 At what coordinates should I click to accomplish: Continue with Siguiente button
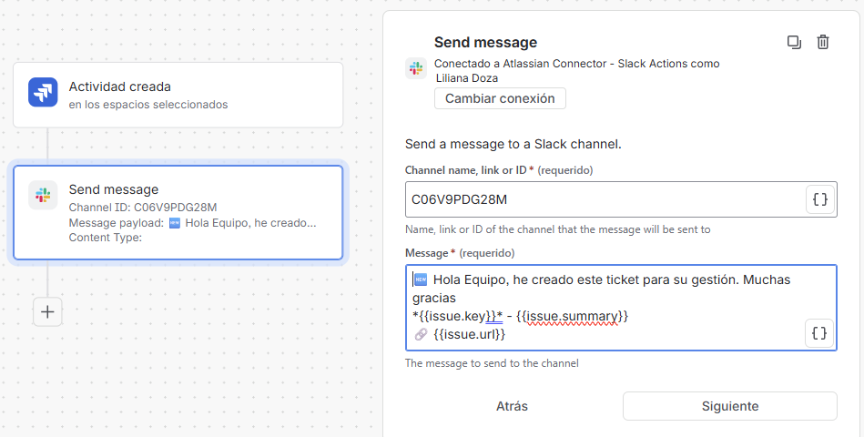point(730,406)
